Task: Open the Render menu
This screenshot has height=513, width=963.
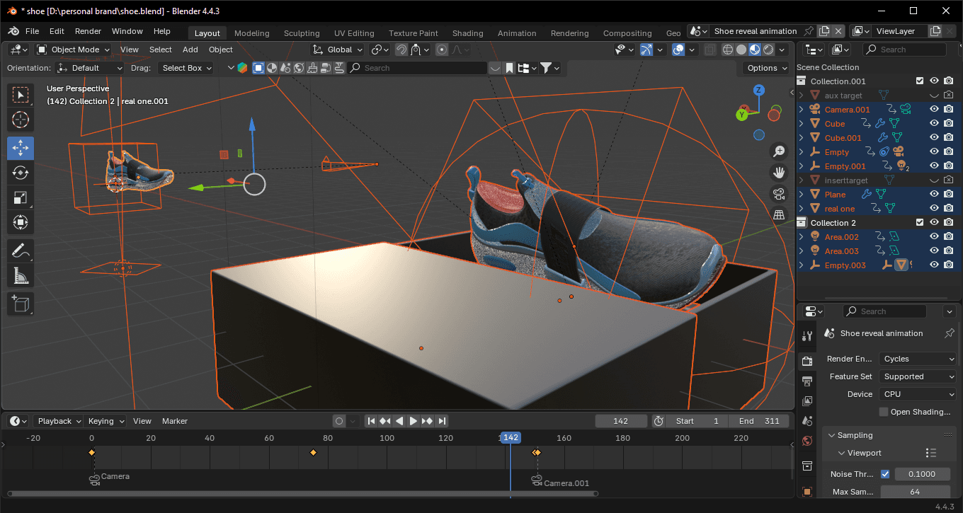Action: tap(88, 31)
